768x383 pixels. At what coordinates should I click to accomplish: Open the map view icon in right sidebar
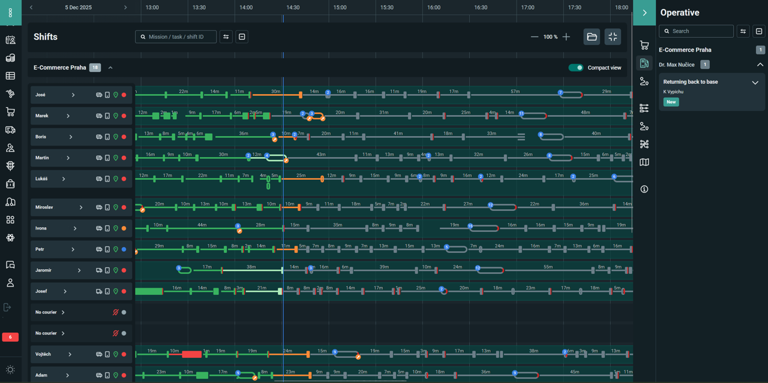(x=644, y=162)
